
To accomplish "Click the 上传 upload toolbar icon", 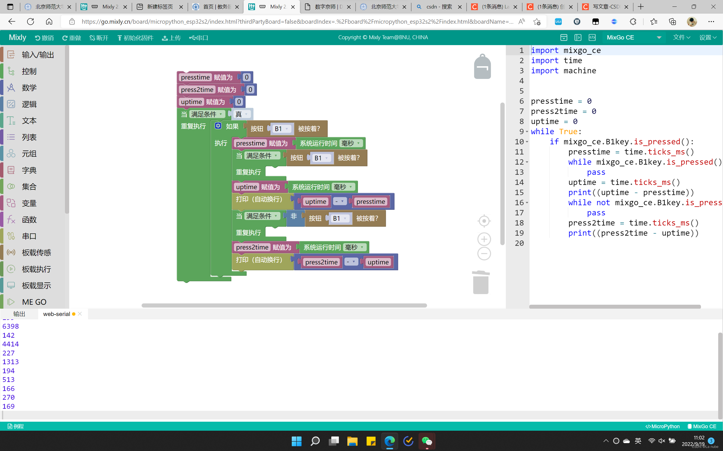I will [x=171, y=38].
